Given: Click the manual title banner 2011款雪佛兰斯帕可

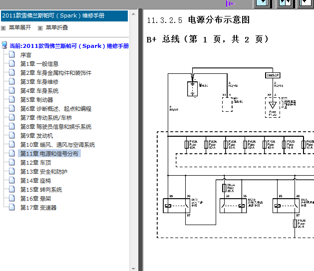Looking at the screenshot, I should coord(64,16).
